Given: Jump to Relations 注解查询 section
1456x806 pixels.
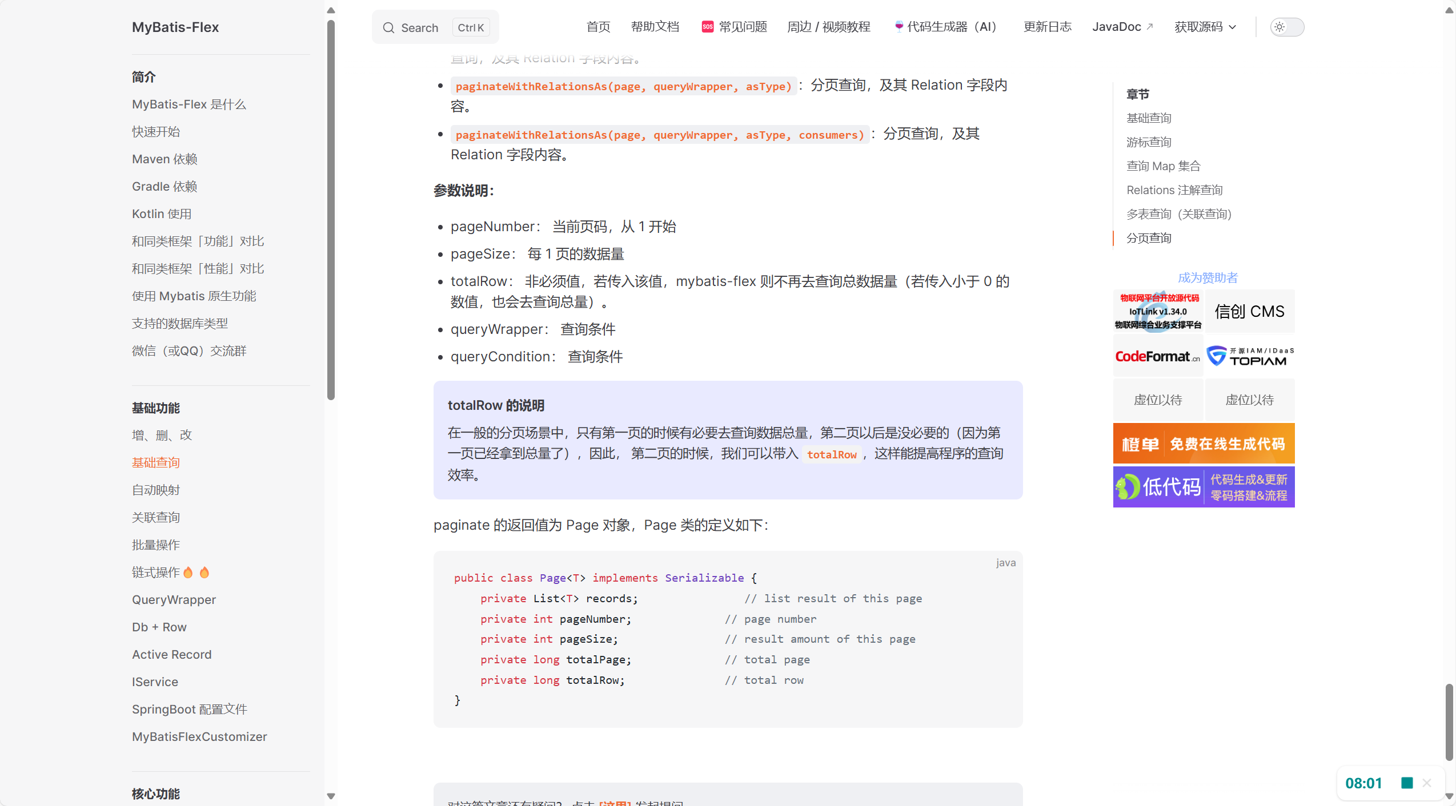Looking at the screenshot, I should pyautogui.click(x=1174, y=190).
